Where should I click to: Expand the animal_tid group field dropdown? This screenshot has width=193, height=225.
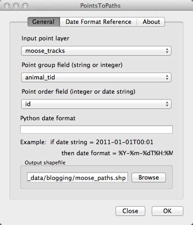point(96,78)
